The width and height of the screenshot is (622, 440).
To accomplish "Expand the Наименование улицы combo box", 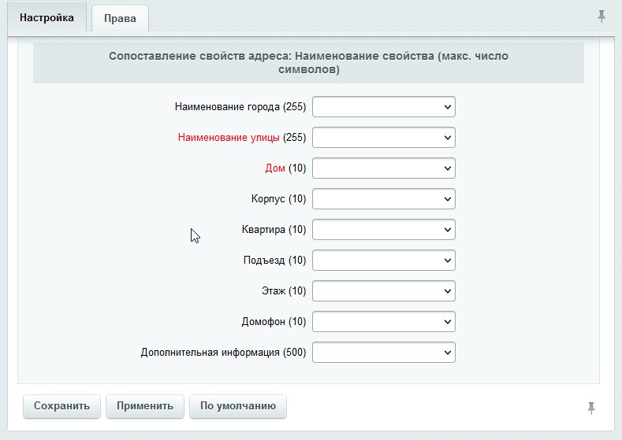I will [x=384, y=137].
